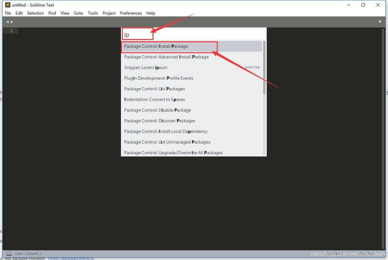Viewport: 388px width, 260px height.
Task: Click the back navigation arrow above the gutter
Action: pyautogui.click(x=7, y=22)
